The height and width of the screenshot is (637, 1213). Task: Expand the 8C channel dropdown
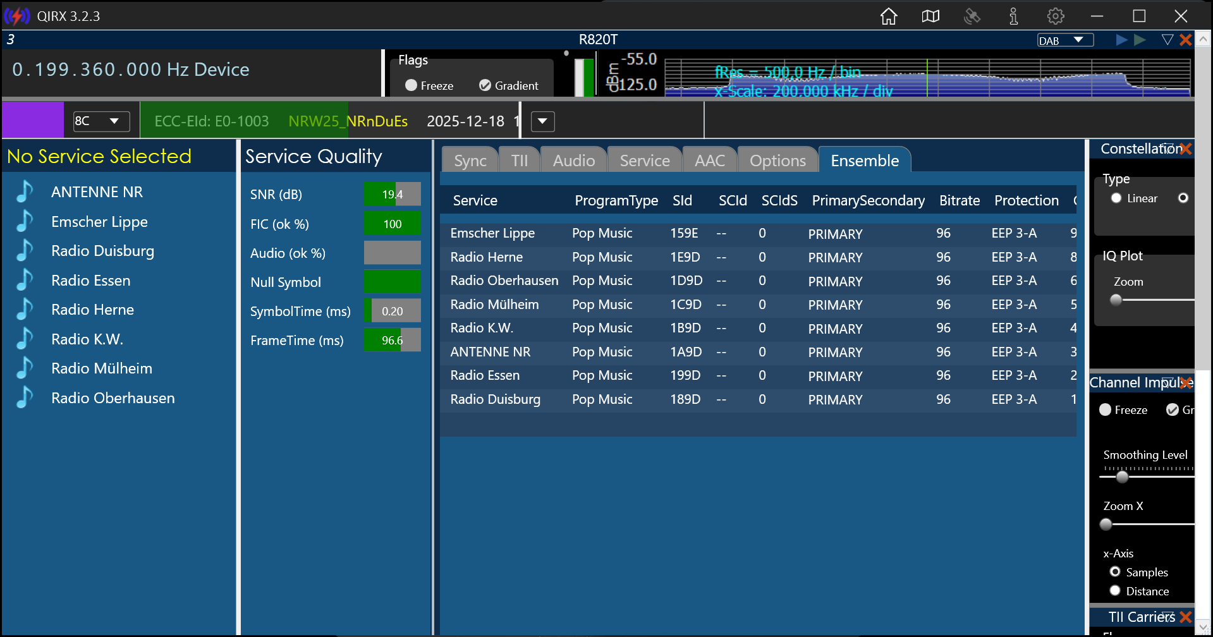[x=101, y=121]
